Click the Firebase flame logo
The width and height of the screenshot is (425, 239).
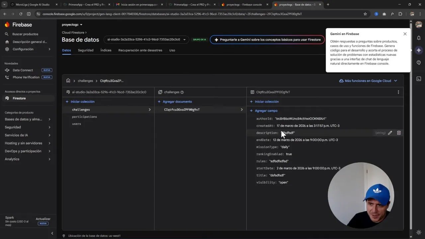point(7,25)
